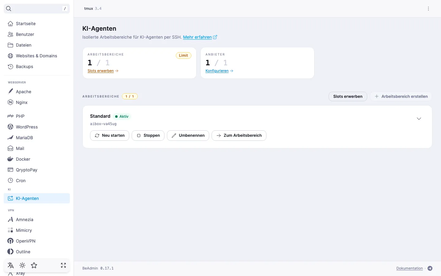Image resolution: width=441 pixels, height=276 pixels.
Task: Go to Mail in the sidebar
Action: coord(37,148)
